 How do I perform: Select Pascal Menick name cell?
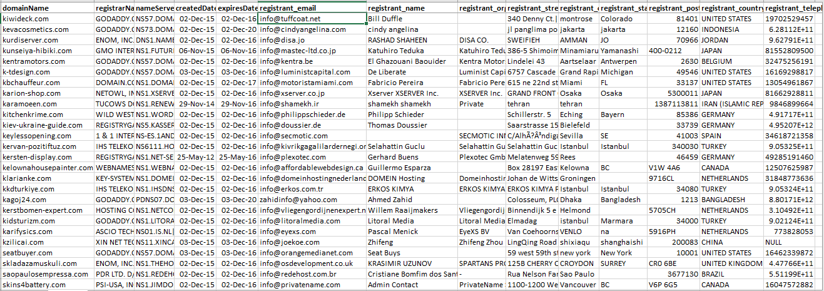click(x=412, y=232)
